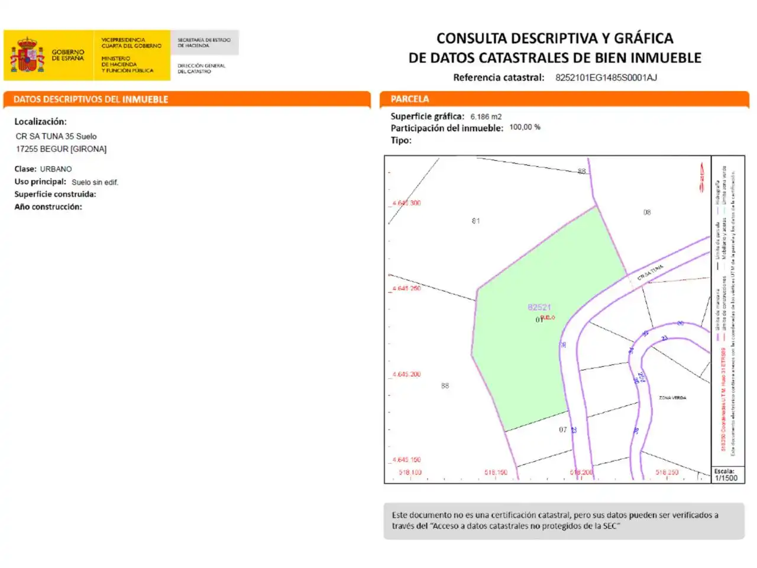Click the Clase value URBANO
The width and height of the screenshot is (757, 568).
click(56, 169)
